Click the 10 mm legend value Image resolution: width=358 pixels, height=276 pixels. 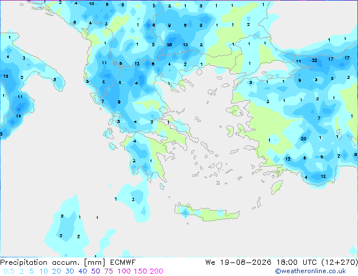point(43,271)
